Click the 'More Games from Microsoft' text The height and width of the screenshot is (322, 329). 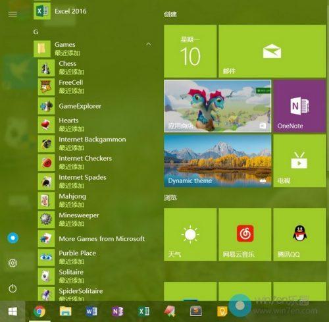click(x=102, y=238)
